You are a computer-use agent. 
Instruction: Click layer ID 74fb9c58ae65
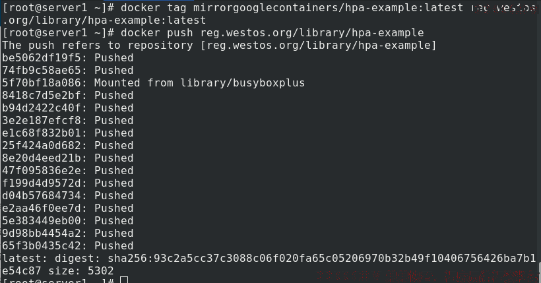click(x=42, y=71)
